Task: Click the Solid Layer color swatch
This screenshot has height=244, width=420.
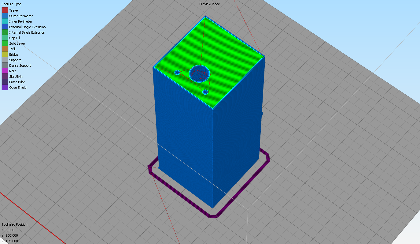Action: click(x=5, y=43)
